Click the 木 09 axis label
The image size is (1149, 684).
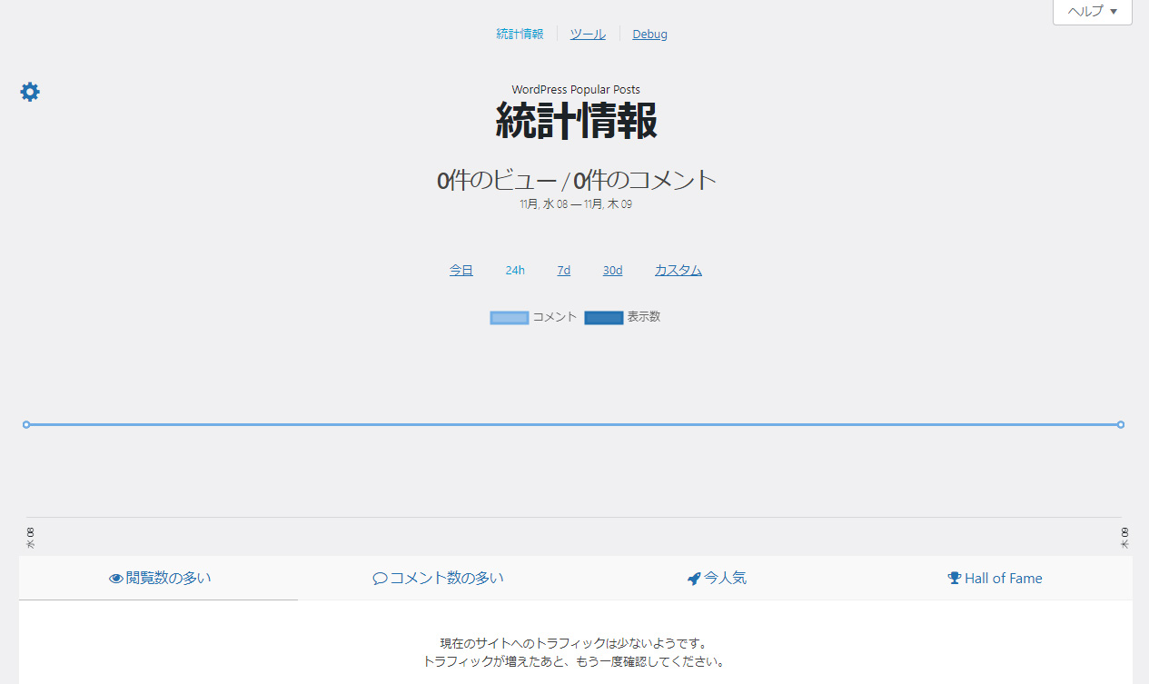pyautogui.click(x=1124, y=538)
